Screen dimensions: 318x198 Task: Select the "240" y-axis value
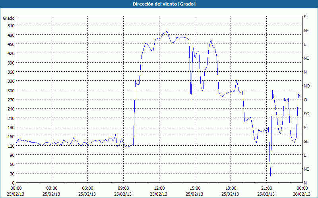[11, 109]
